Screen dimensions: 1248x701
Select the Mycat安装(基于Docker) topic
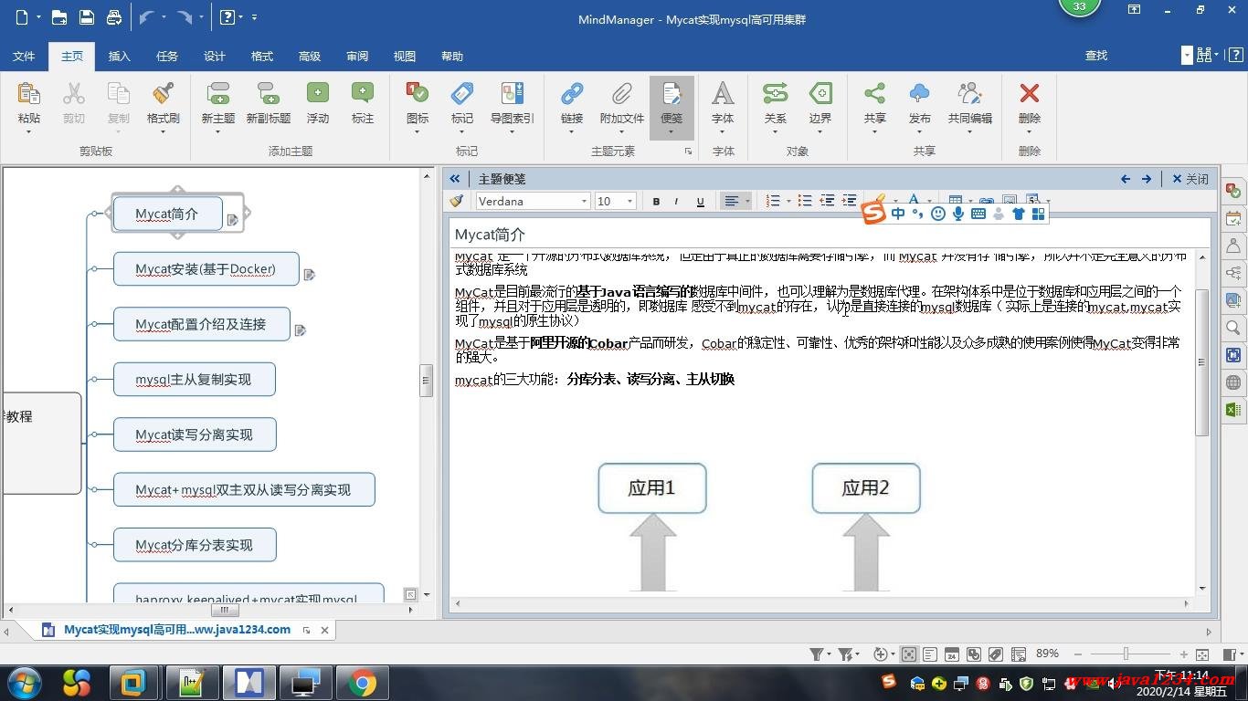(x=206, y=269)
